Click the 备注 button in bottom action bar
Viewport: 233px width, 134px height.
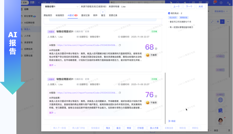119,128
